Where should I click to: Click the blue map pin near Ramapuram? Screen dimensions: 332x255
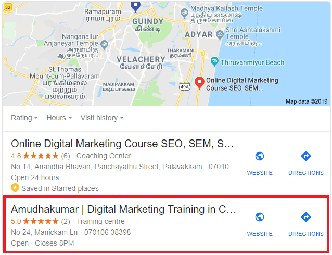coord(135,6)
